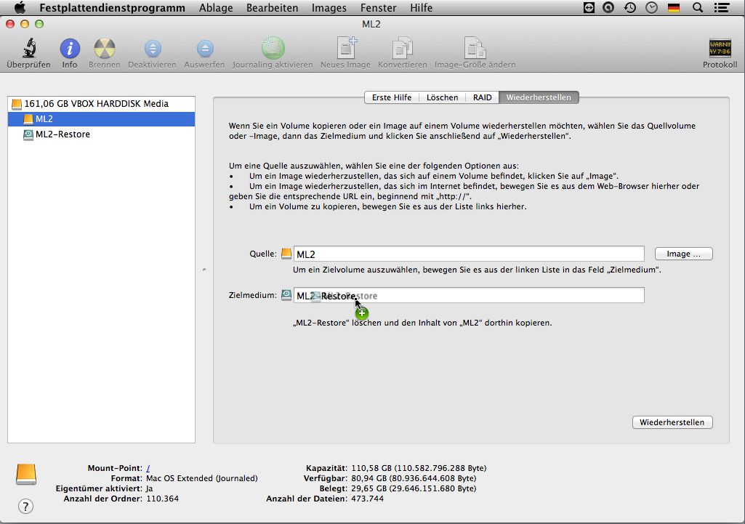Switch to the RAID tab
This screenshot has width=745, height=524.
[483, 97]
